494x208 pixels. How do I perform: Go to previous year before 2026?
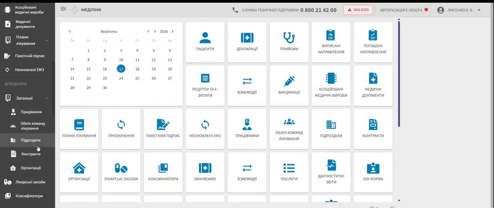[155, 32]
